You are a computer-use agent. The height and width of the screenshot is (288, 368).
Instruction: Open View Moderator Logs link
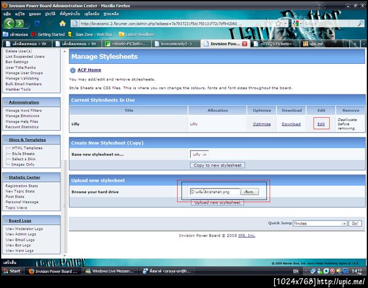coord(24,229)
